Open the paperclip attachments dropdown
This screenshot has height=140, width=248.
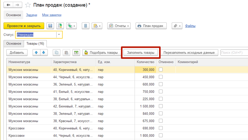pos(177,26)
